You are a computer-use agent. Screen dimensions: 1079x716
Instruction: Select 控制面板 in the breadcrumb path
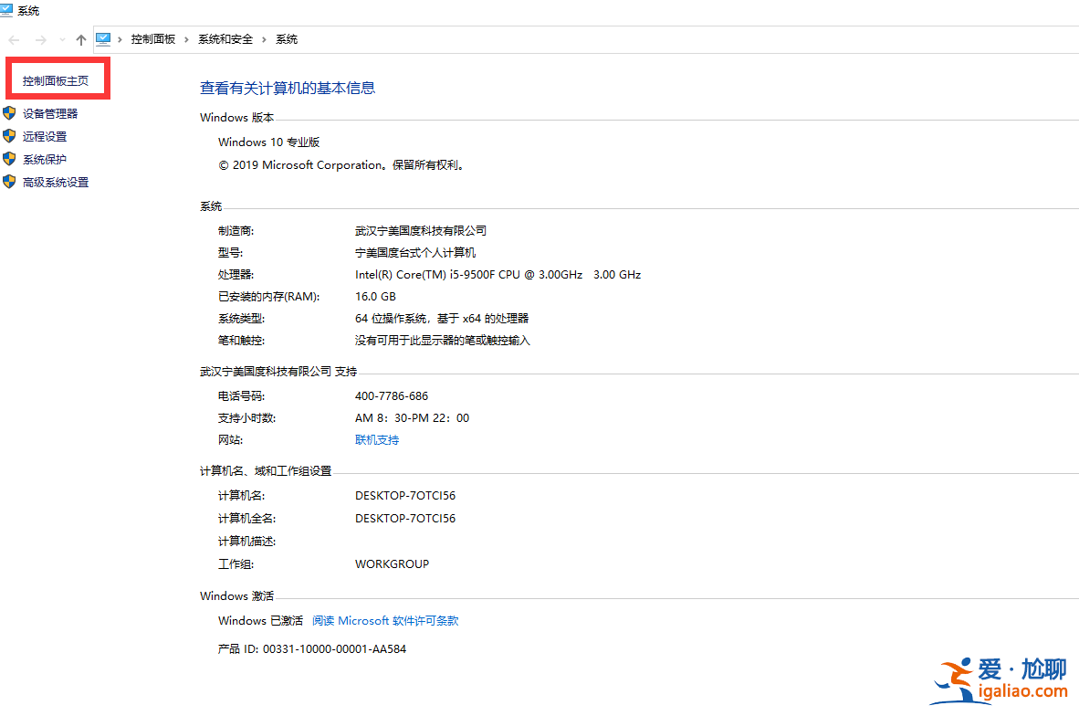(x=155, y=39)
